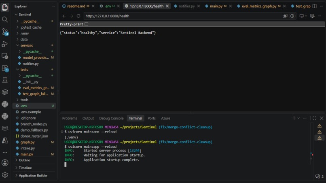The image size is (326, 183).
Task: Reload the health page
Action: pyautogui.click(x=78, y=16)
